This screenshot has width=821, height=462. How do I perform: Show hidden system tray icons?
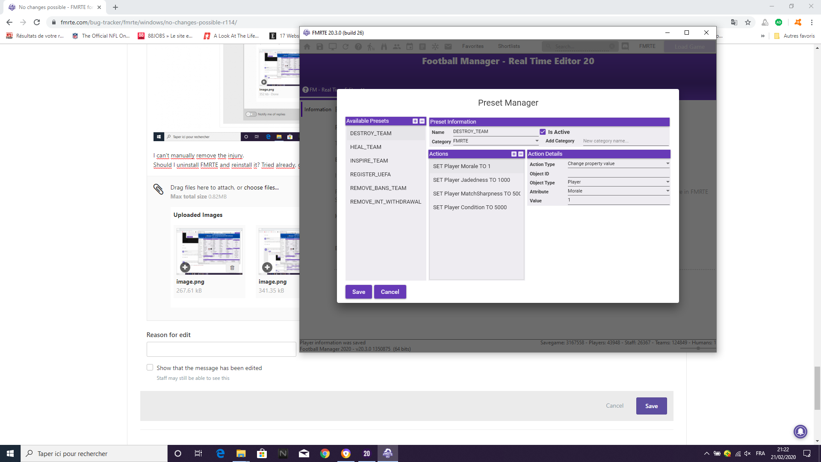click(706, 453)
